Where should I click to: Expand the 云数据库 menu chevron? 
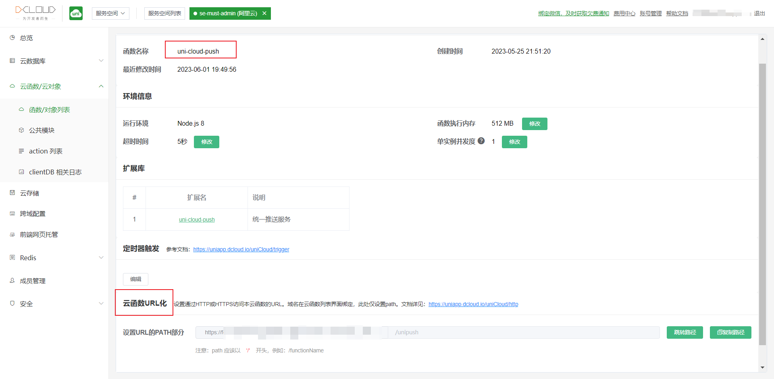pyautogui.click(x=101, y=61)
